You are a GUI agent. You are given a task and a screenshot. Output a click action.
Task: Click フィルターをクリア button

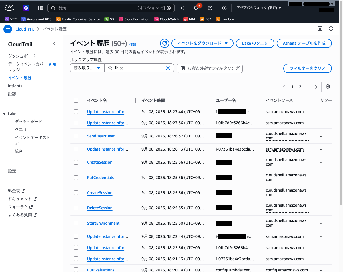coord(308,68)
